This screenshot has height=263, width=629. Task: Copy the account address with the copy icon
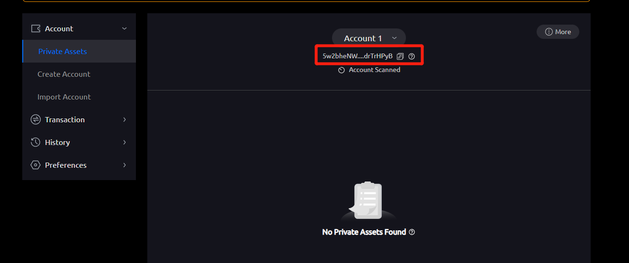pos(400,56)
